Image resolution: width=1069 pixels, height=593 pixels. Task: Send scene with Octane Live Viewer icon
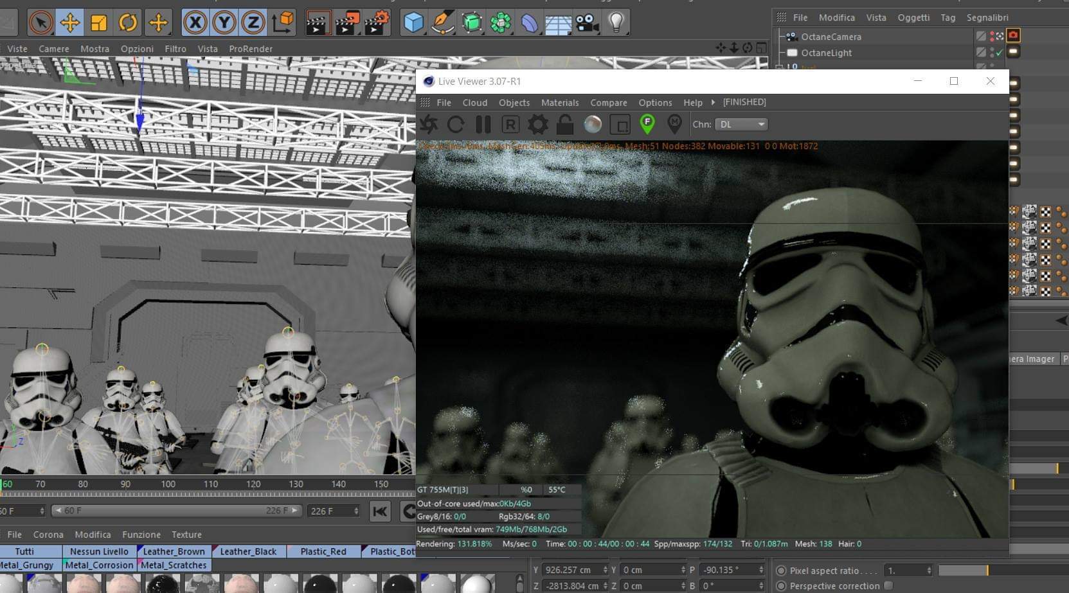429,124
